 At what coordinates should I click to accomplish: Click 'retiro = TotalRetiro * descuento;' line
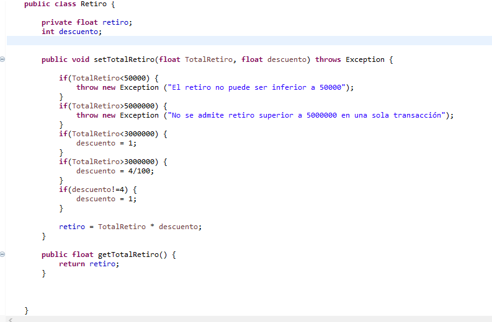tap(130, 227)
